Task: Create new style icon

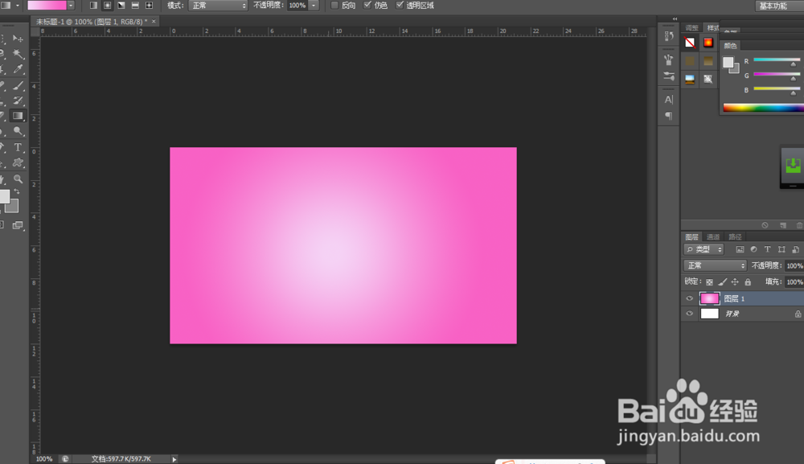Action: [x=782, y=225]
